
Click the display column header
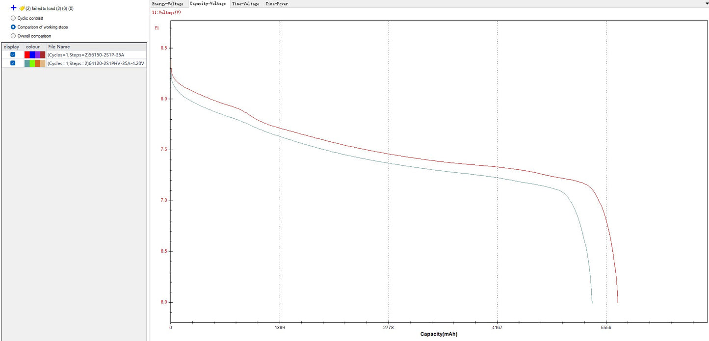pyautogui.click(x=11, y=47)
